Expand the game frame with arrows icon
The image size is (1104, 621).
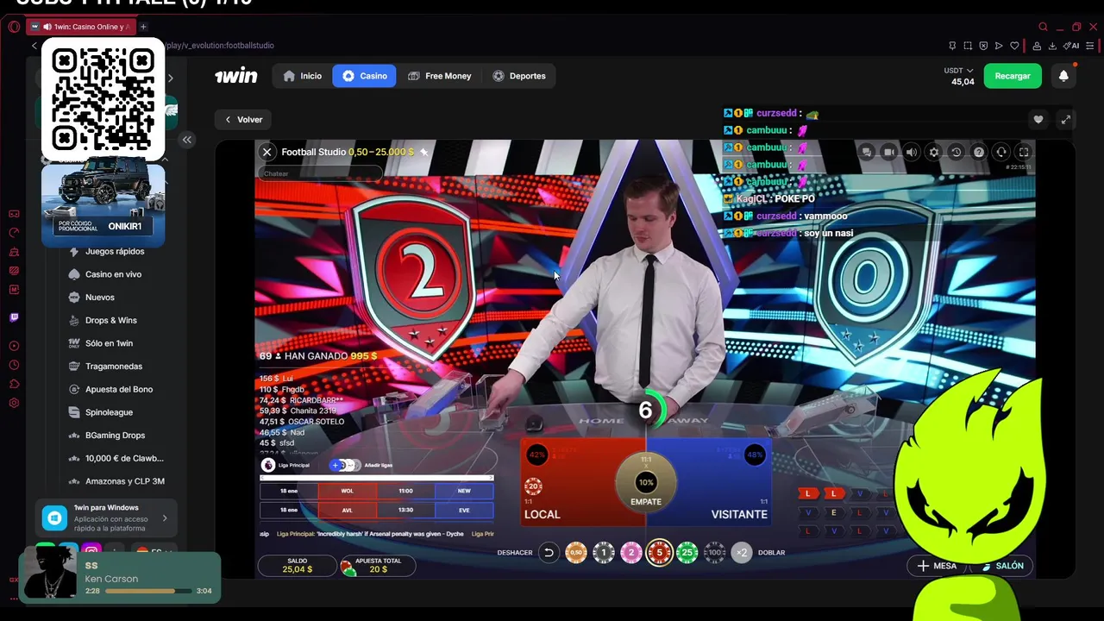1066,120
